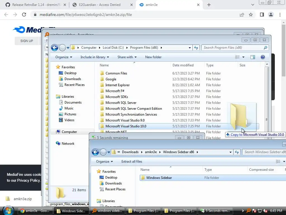Image resolution: width=286 pixels, height=215 pixels.
Task: Open Organize menu in Program Files window
Action: pyautogui.click(x=64, y=57)
